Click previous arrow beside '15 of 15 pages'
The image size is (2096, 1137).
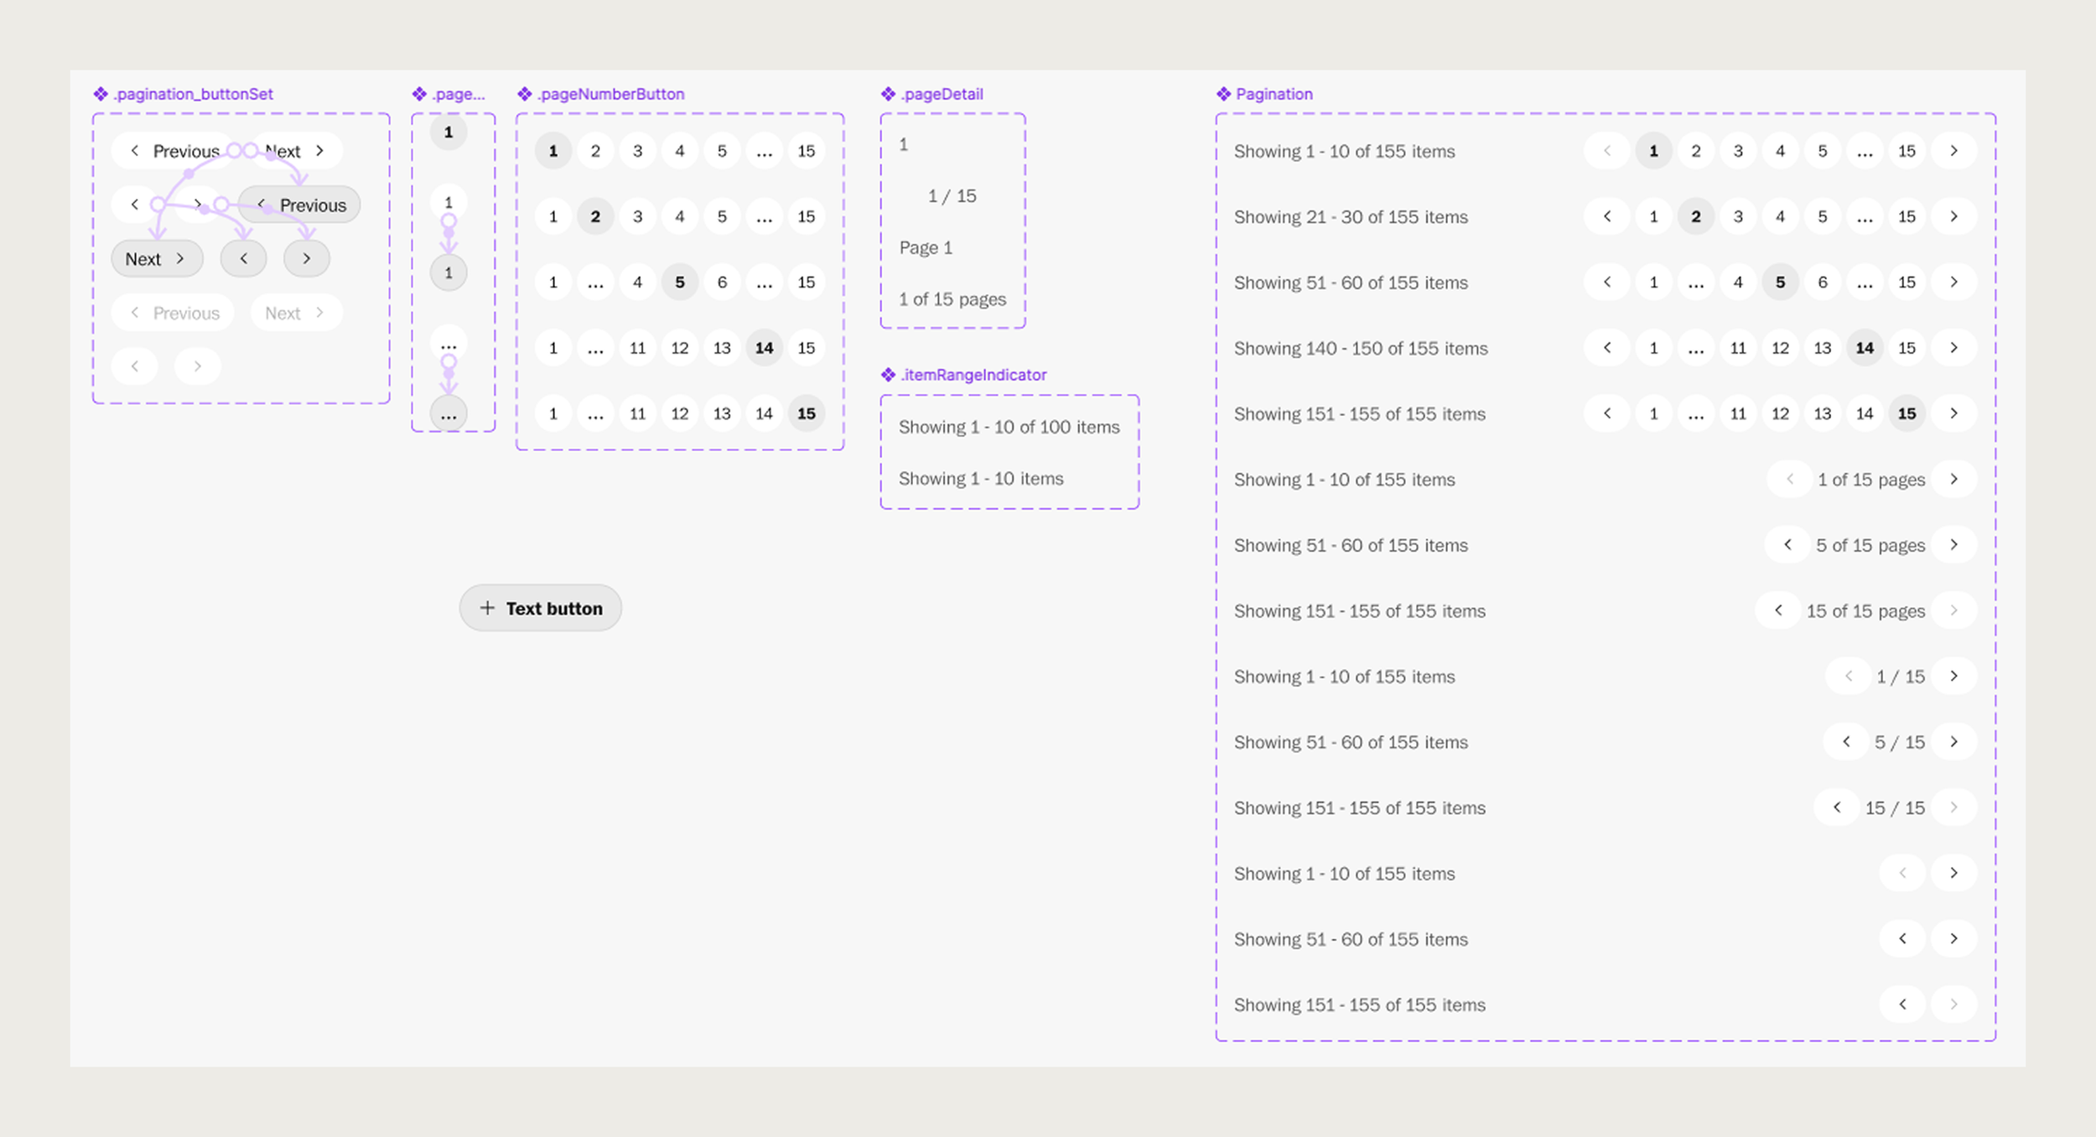pyautogui.click(x=1778, y=610)
